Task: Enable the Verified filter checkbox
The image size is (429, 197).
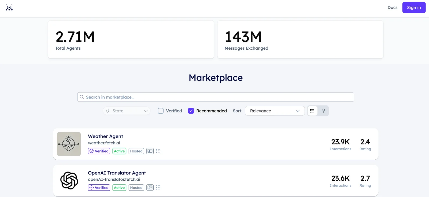Action: 161,111
